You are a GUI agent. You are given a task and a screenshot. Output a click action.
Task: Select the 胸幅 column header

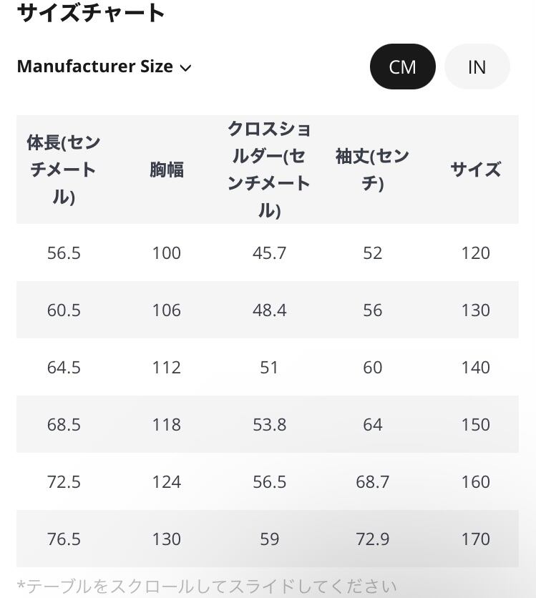point(167,170)
